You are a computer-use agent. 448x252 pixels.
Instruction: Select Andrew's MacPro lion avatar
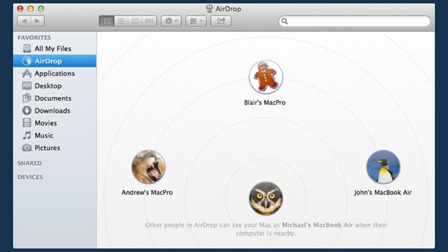click(148, 167)
